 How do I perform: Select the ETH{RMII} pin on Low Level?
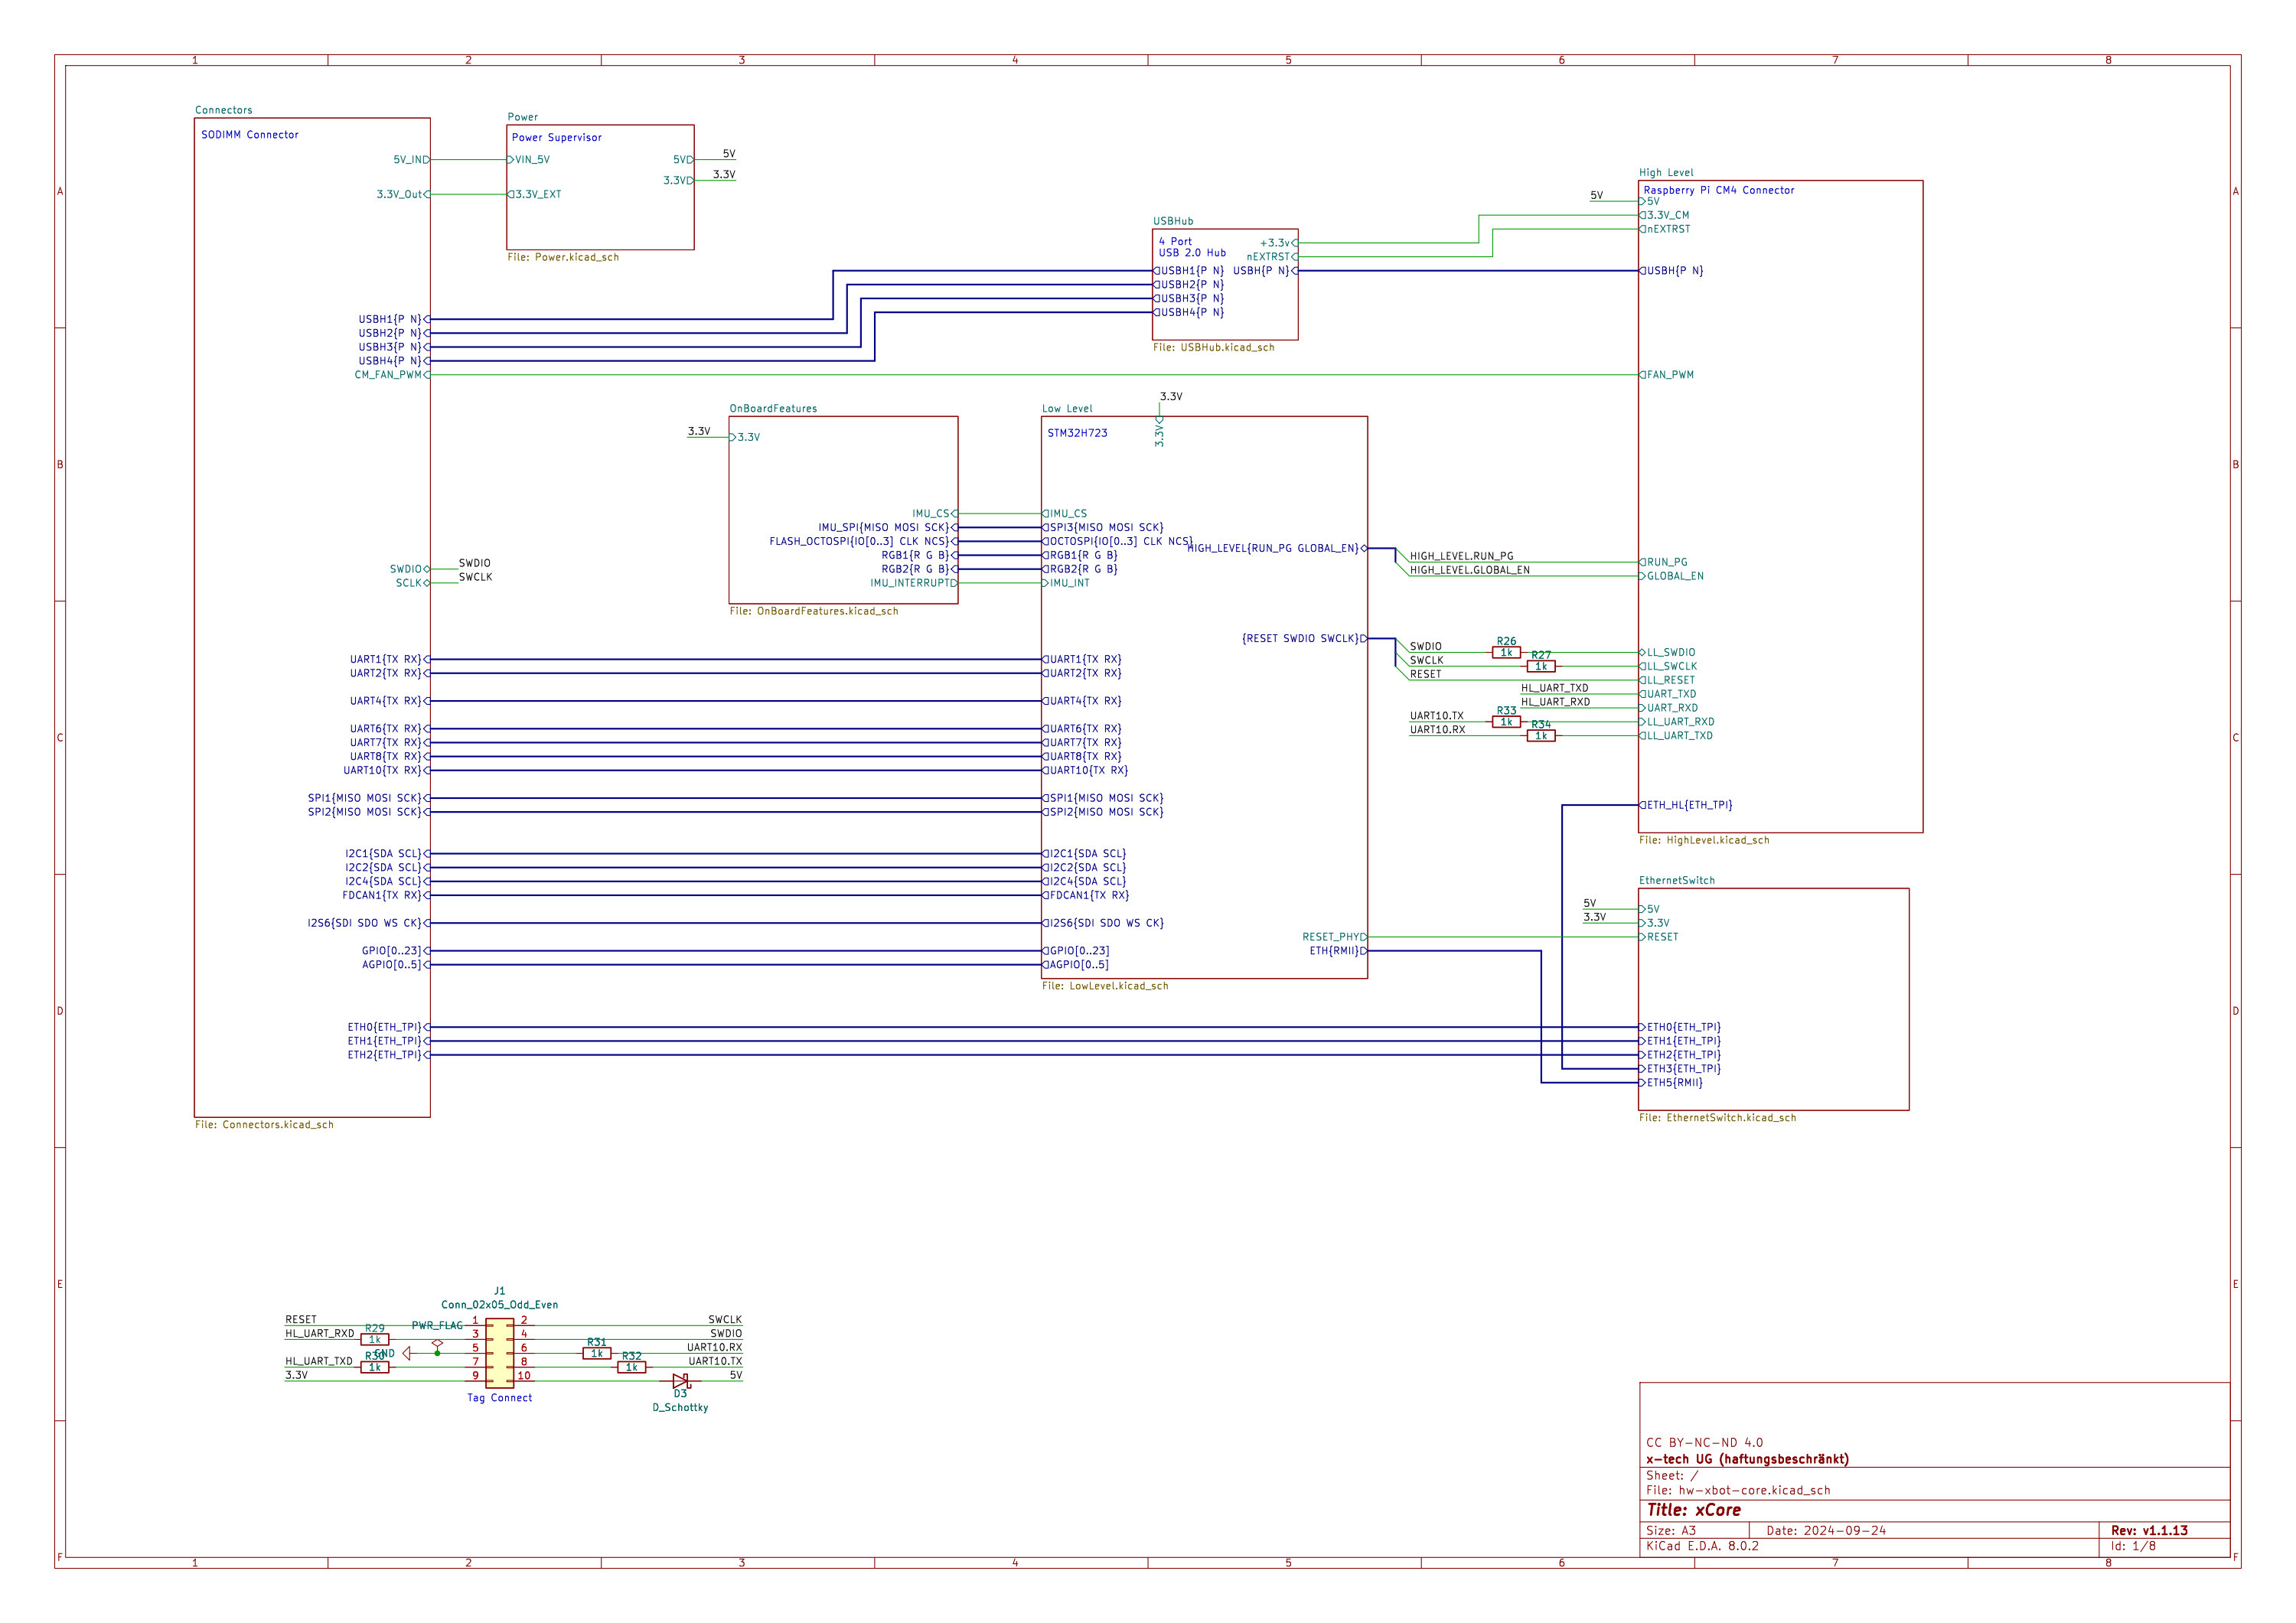point(1339,951)
